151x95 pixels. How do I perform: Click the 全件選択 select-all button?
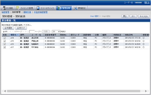(x=9, y=28)
